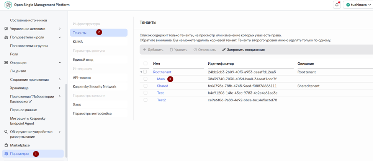Viewport: 373px width, 161px height.
Task: Open the Язык settings item
Action: pyautogui.click(x=99, y=104)
